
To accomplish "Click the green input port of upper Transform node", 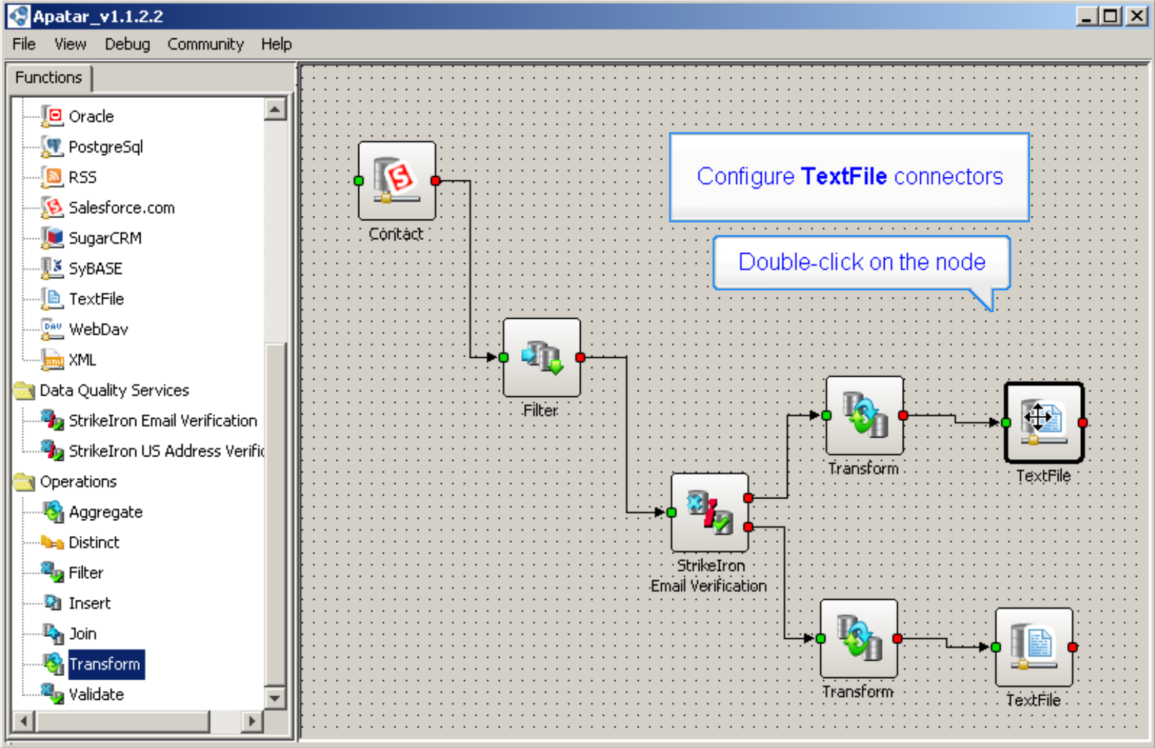I will 826,416.
